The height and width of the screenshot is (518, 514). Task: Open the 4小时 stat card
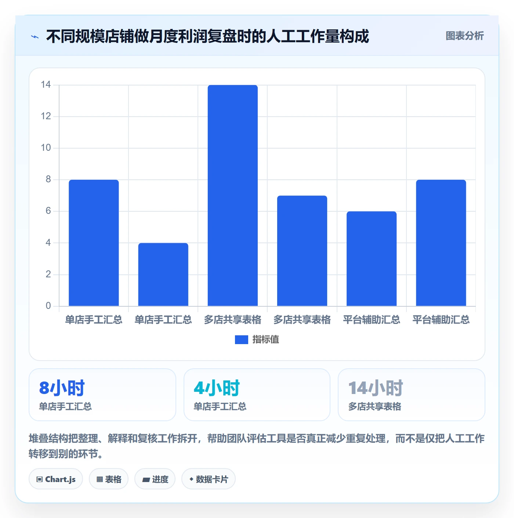click(x=257, y=395)
